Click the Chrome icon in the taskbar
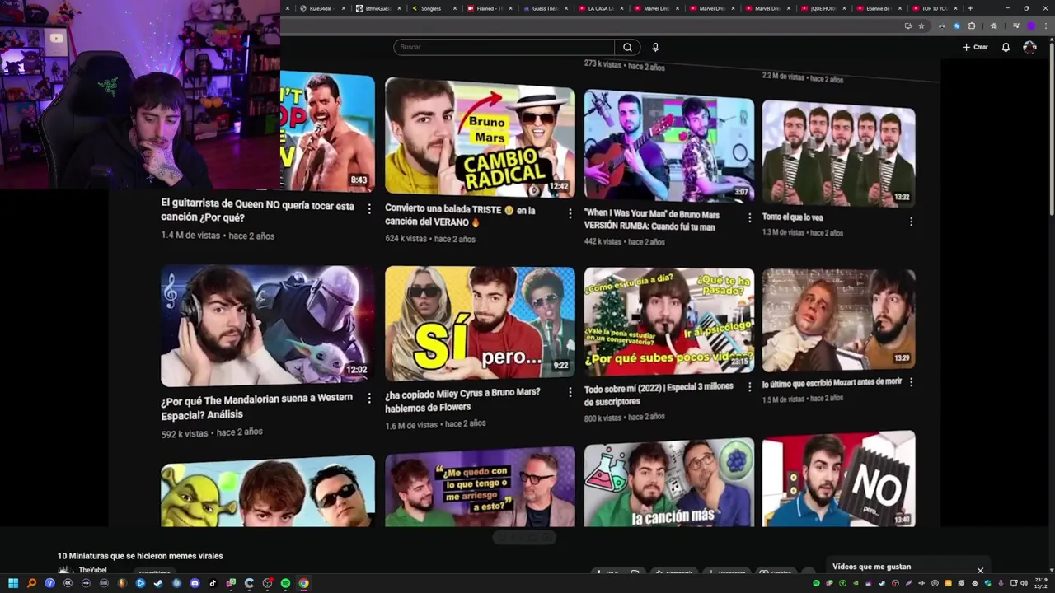This screenshot has width=1055, height=593. [x=303, y=583]
